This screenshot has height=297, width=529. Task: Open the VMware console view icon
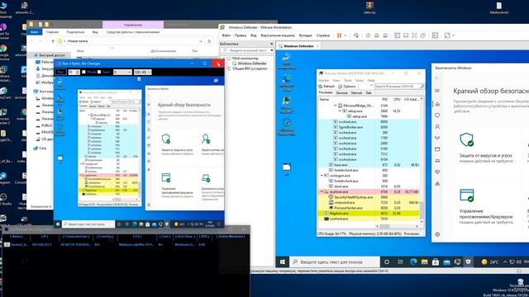(436, 35)
